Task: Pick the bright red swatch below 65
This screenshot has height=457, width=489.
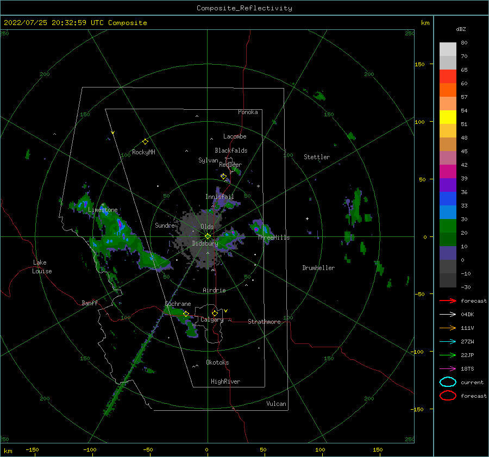Action: (x=448, y=76)
